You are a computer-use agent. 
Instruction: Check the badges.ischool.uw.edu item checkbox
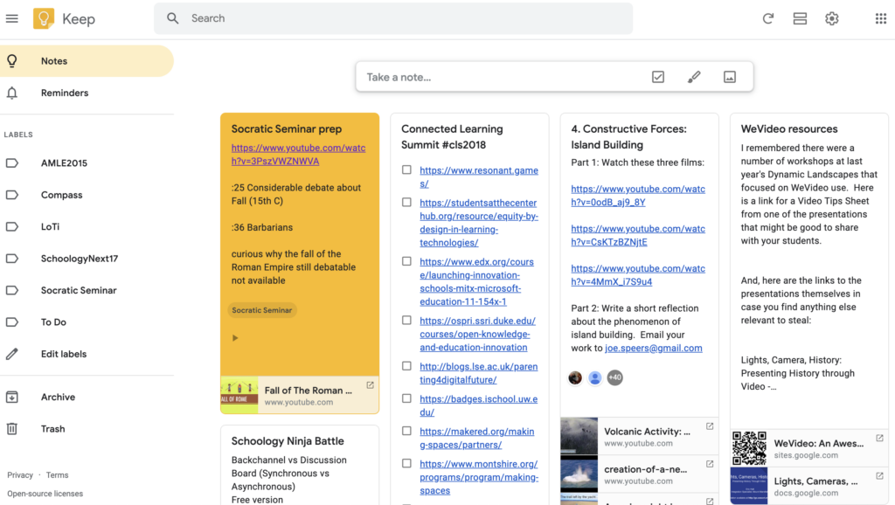(406, 398)
